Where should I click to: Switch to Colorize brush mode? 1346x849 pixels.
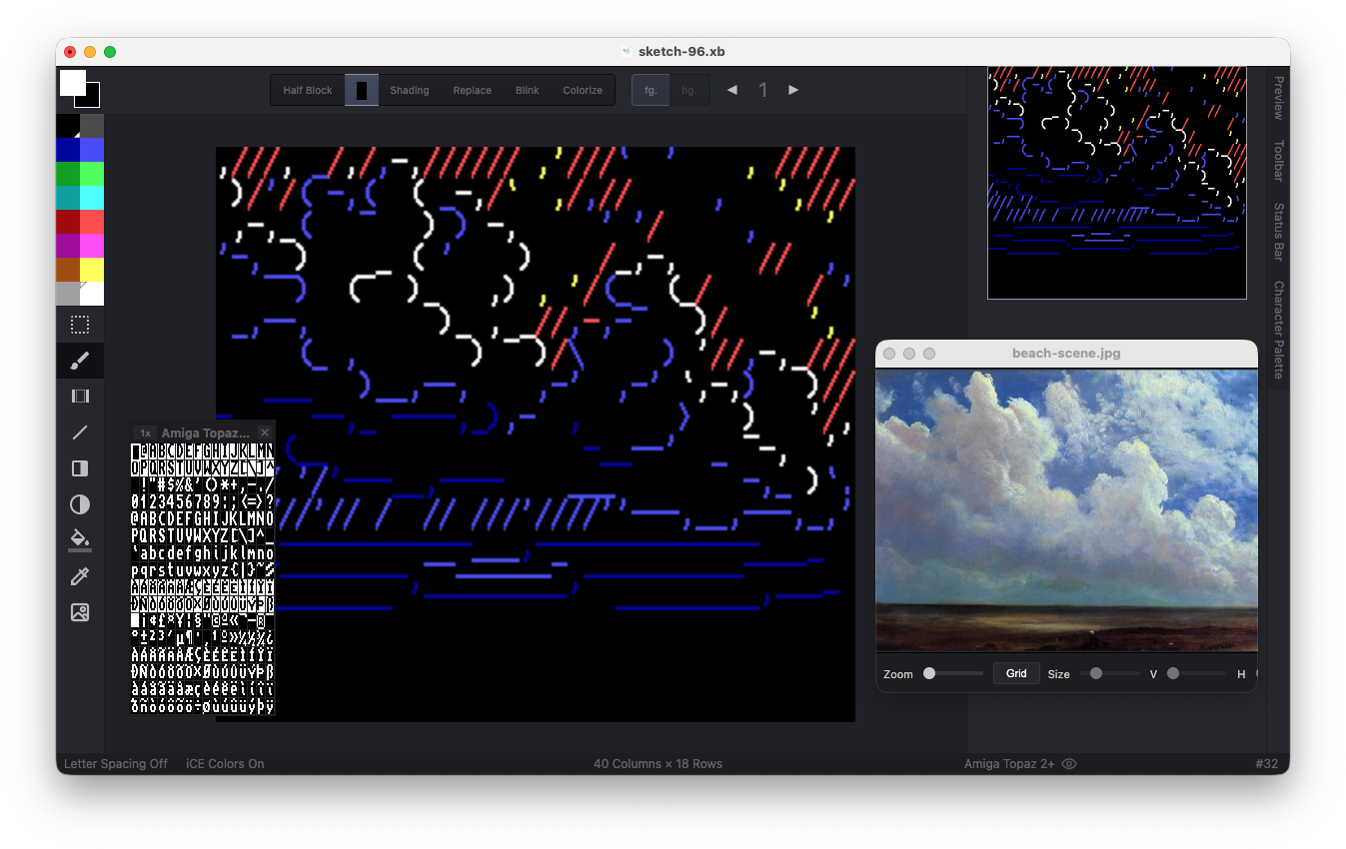[583, 90]
